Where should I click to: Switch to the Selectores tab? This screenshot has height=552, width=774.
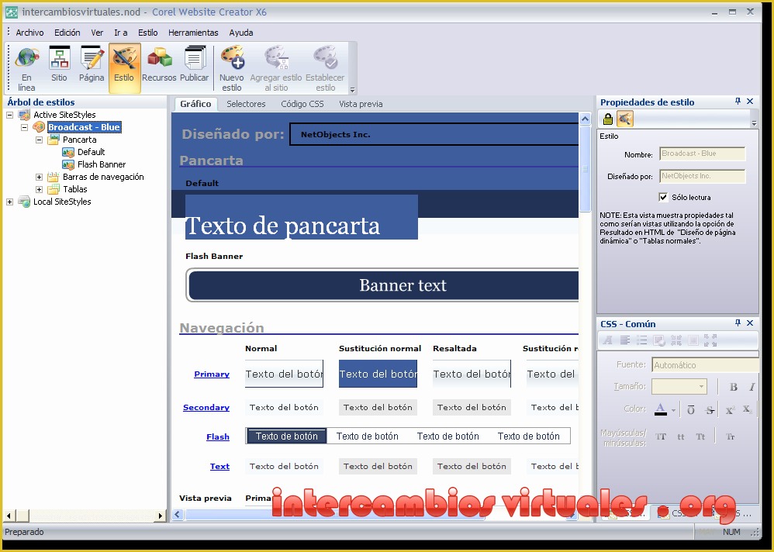(x=246, y=104)
